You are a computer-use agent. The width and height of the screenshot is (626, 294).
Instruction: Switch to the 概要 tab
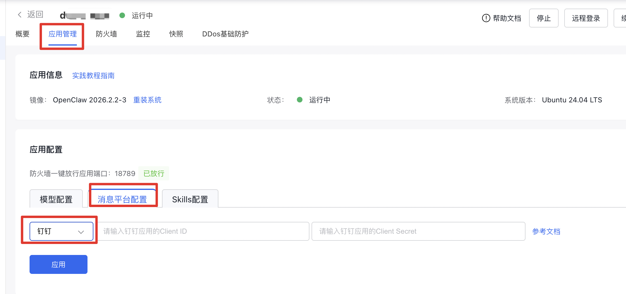22,34
